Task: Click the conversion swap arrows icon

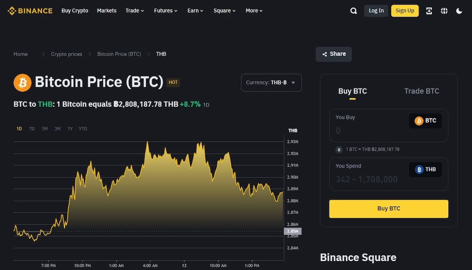Action: coord(339,150)
